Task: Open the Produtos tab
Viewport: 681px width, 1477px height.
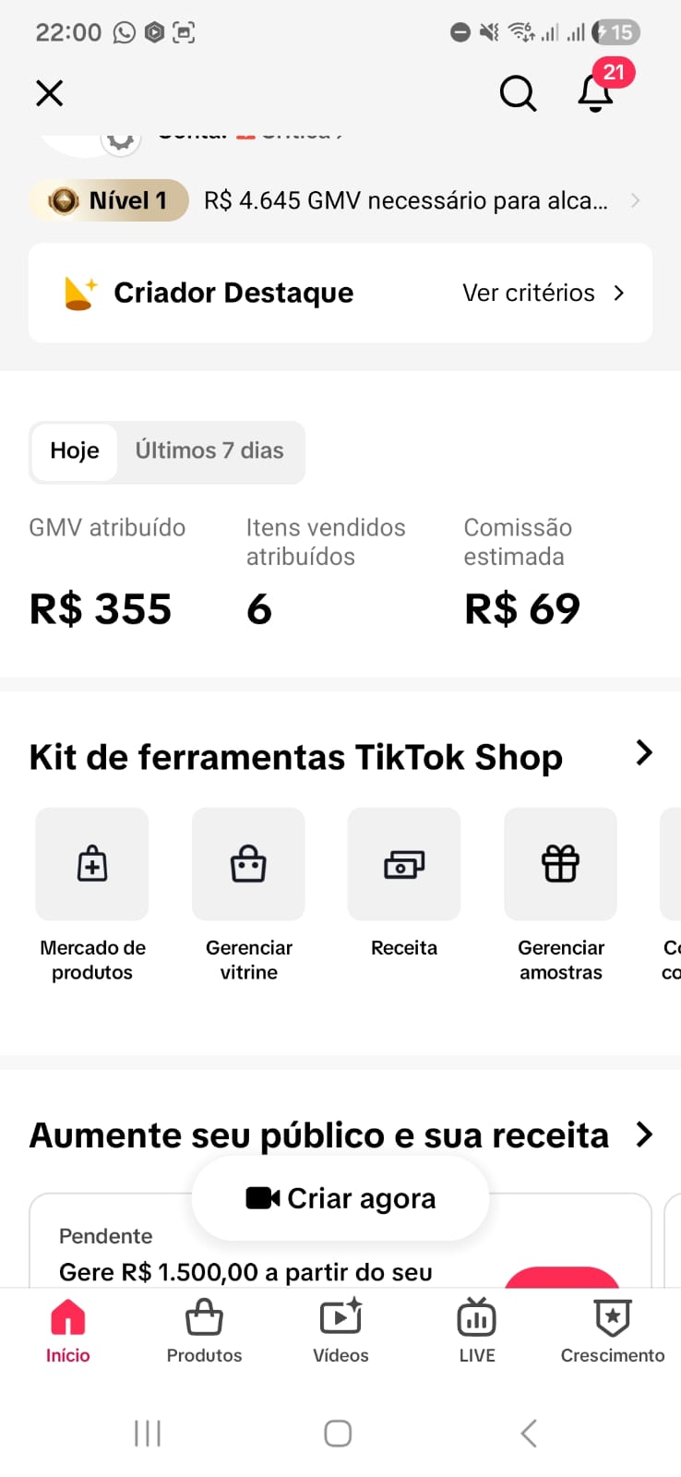Action: pyautogui.click(x=204, y=1330)
